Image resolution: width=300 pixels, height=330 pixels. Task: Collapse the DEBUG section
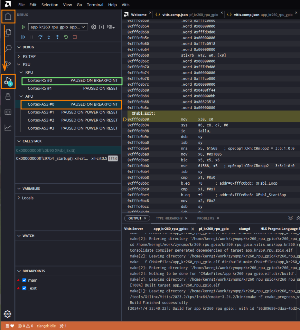click(x=19, y=47)
